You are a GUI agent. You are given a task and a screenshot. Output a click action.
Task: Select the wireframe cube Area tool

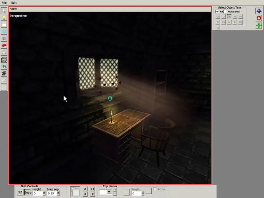click(x=4, y=59)
